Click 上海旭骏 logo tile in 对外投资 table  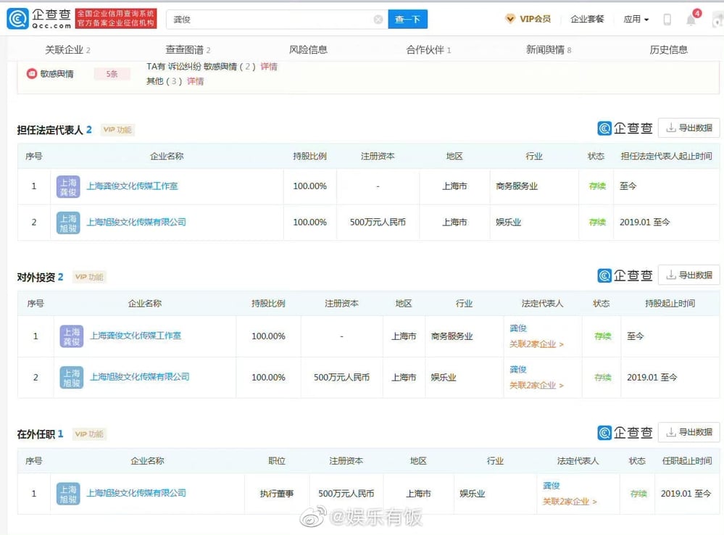click(72, 378)
